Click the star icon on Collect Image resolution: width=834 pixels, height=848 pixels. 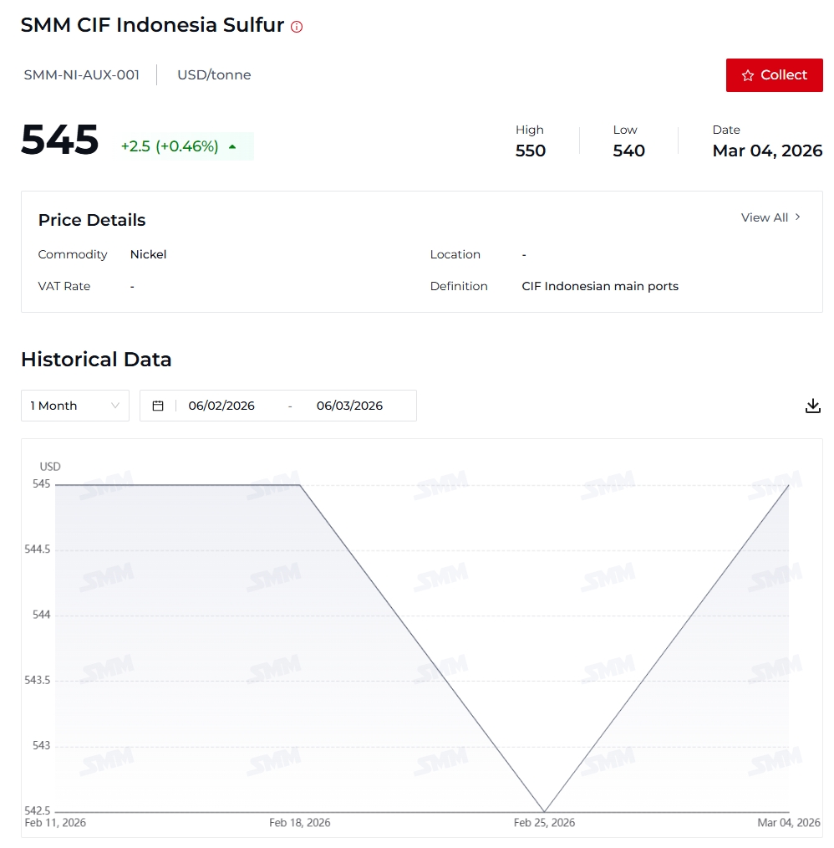click(748, 75)
